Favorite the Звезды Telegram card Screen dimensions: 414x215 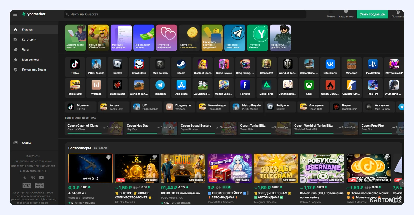(294, 157)
